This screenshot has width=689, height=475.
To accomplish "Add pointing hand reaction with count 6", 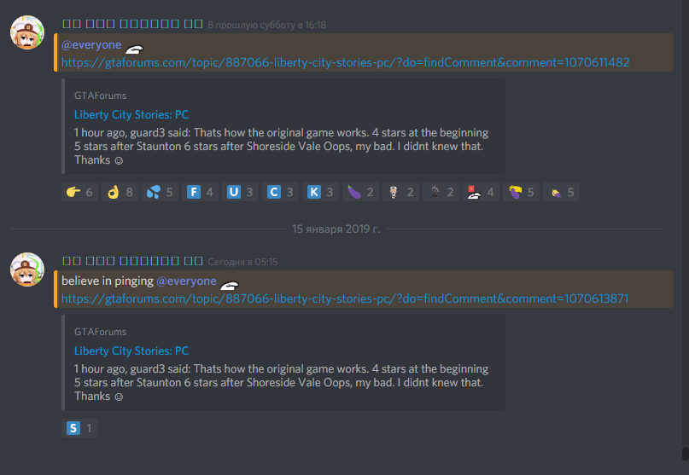I will click(79, 192).
